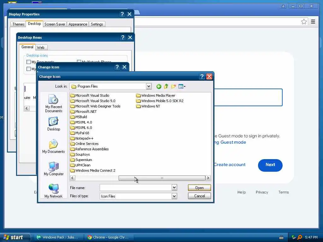323x242 pixels.
Task: Select the UPHClean folder
Action: 80,165
